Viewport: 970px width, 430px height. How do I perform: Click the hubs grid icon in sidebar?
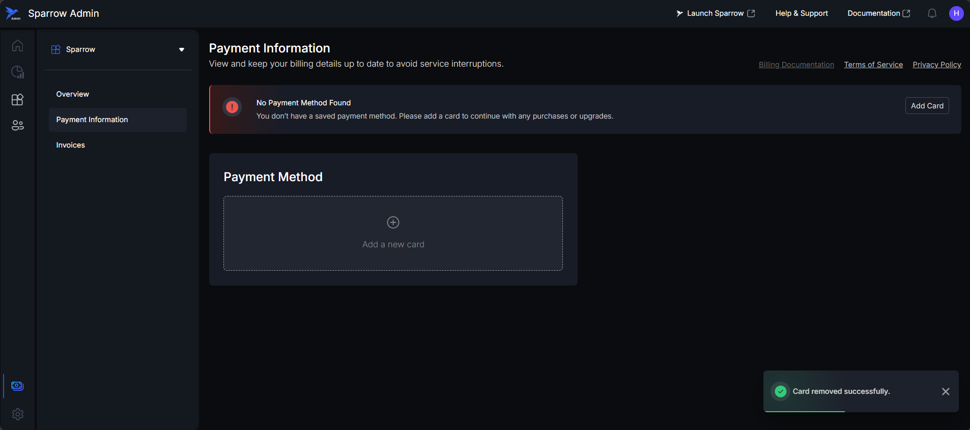(17, 99)
